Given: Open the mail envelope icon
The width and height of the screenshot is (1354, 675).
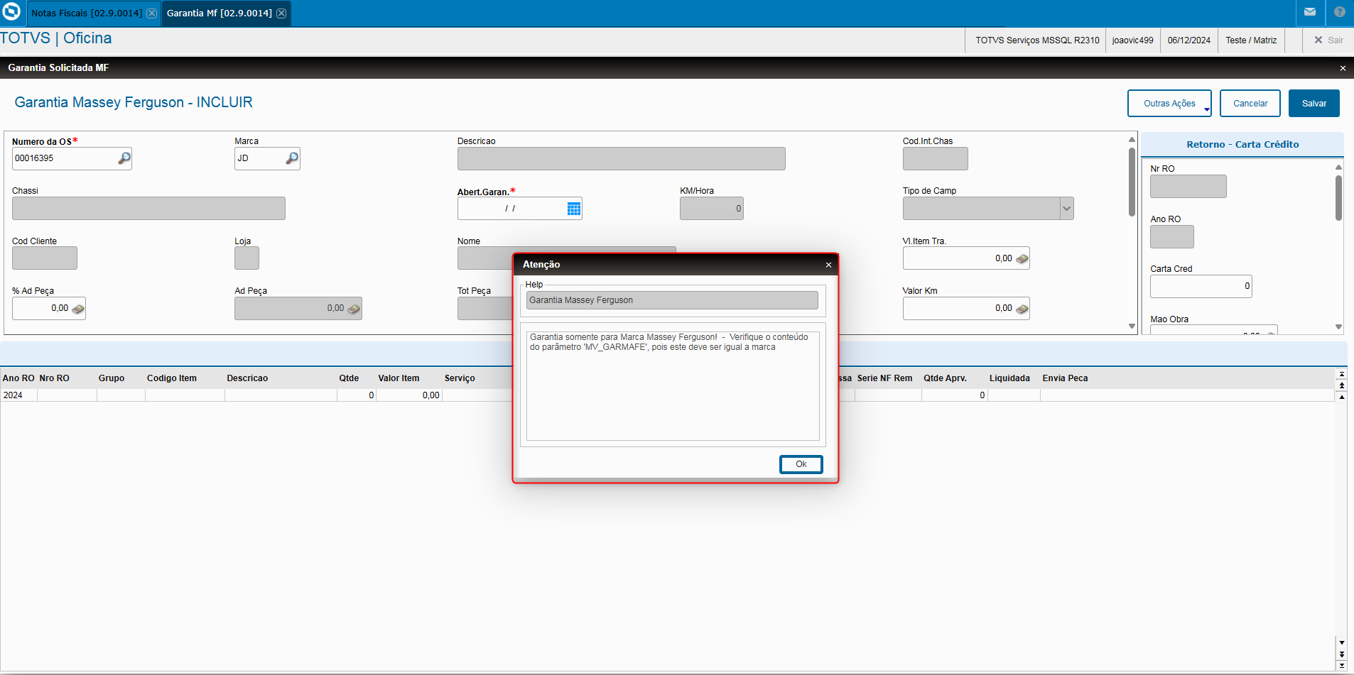Looking at the screenshot, I should click(x=1310, y=12).
